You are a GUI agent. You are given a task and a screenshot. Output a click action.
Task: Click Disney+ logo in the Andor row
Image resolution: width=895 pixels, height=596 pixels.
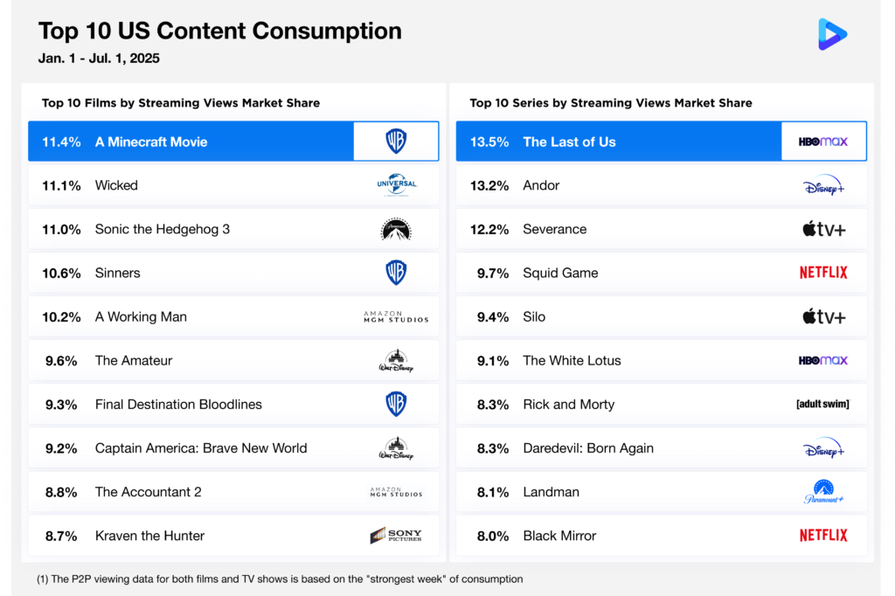click(823, 185)
